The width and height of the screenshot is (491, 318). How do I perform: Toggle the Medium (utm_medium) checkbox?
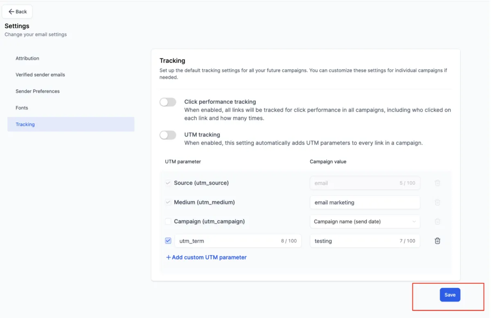pyautogui.click(x=168, y=202)
